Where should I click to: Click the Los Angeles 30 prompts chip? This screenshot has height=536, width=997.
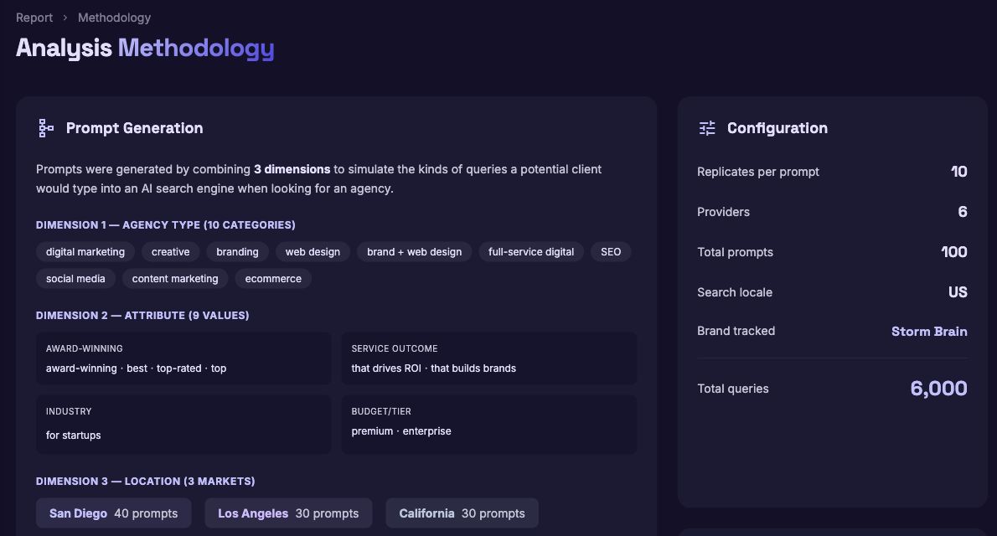(288, 513)
